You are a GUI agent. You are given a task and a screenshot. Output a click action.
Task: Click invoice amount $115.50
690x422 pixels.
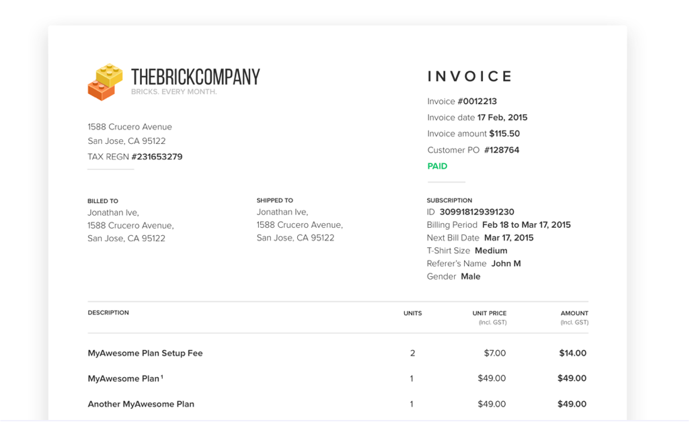504,134
